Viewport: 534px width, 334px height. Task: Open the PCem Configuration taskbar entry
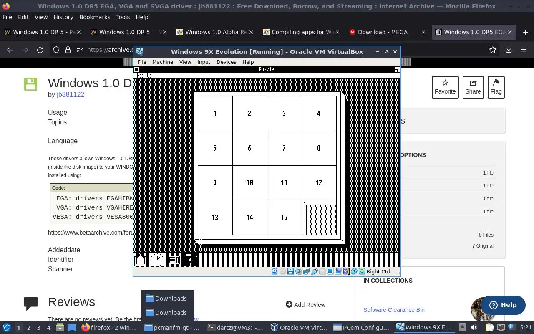[x=361, y=328]
